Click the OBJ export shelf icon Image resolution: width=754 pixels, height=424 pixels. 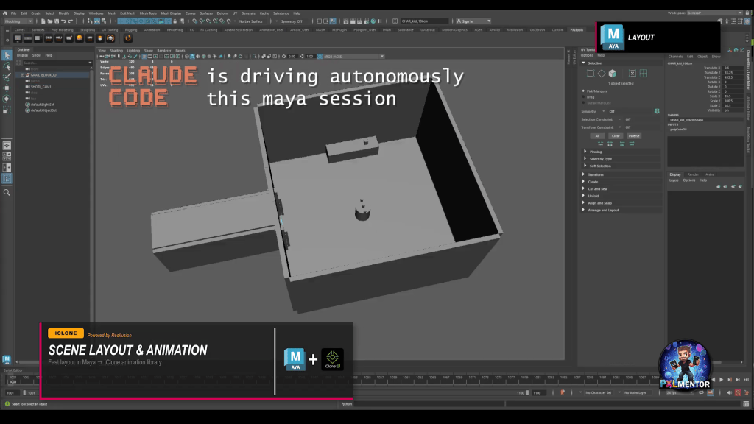coord(59,38)
